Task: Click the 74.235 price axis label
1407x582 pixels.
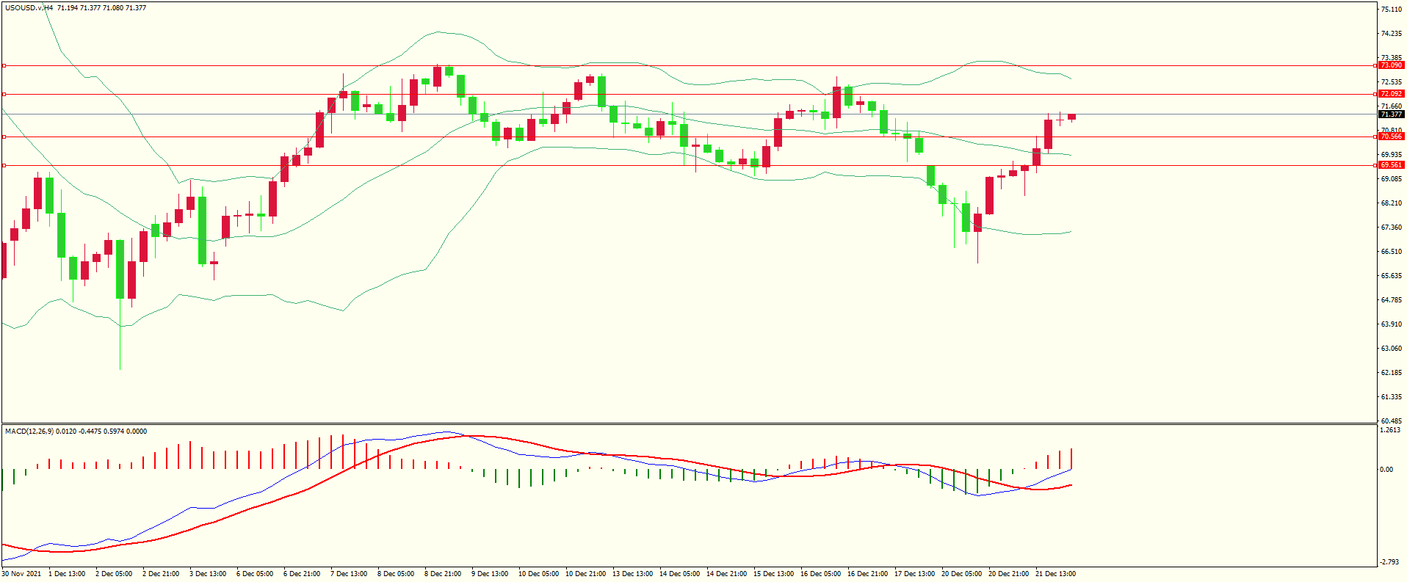Action: (x=1391, y=34)
